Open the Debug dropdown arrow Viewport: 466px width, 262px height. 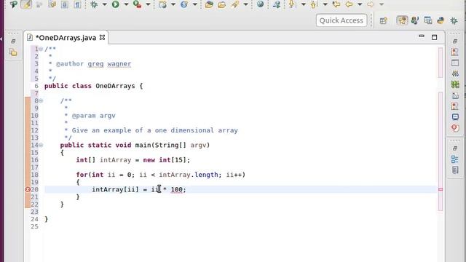pos(105,4)
